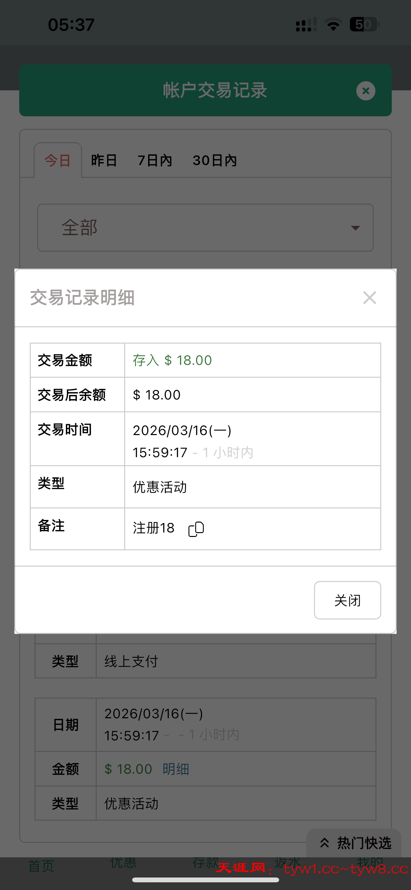The image size is (411, 890).
Task: Tap the status bar clock 05:37
Action: point(71,25)
